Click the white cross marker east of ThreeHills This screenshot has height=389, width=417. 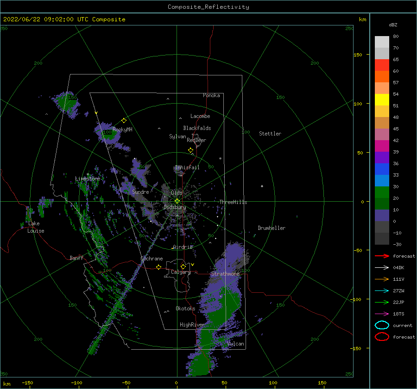tap(262, 186)
